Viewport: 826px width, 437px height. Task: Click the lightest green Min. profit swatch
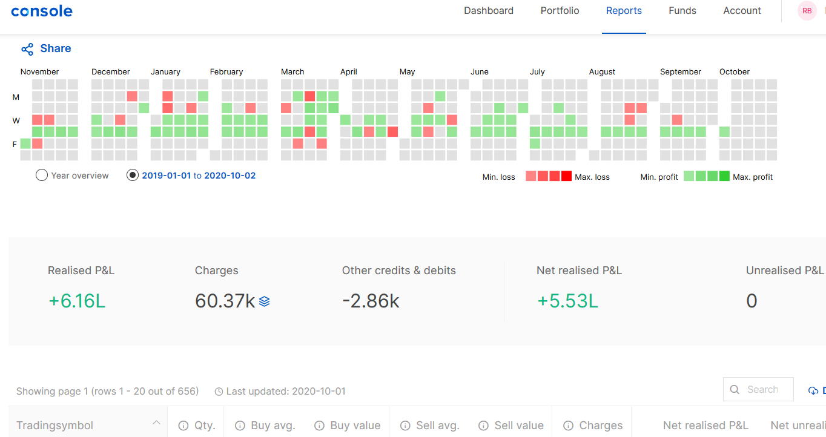(689, 176)
